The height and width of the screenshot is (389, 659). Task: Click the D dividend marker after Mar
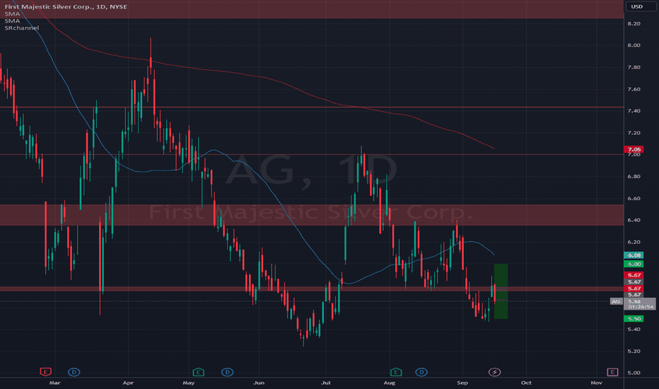(74, 372)
